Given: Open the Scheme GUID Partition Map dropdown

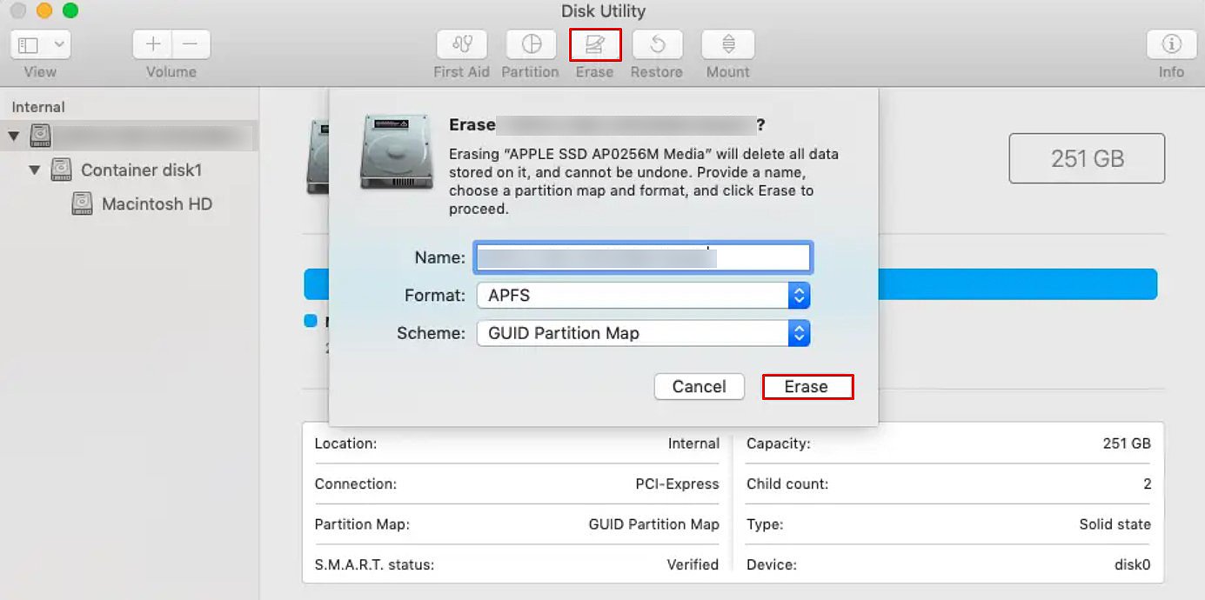Looking at the screenshot, I should (644, 333).
